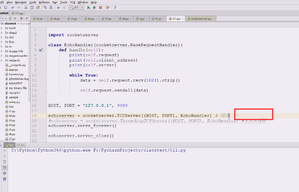The width and height of the screenshot is (299, 192).
Task: Open the VCS menu
Action: point(73,2)
